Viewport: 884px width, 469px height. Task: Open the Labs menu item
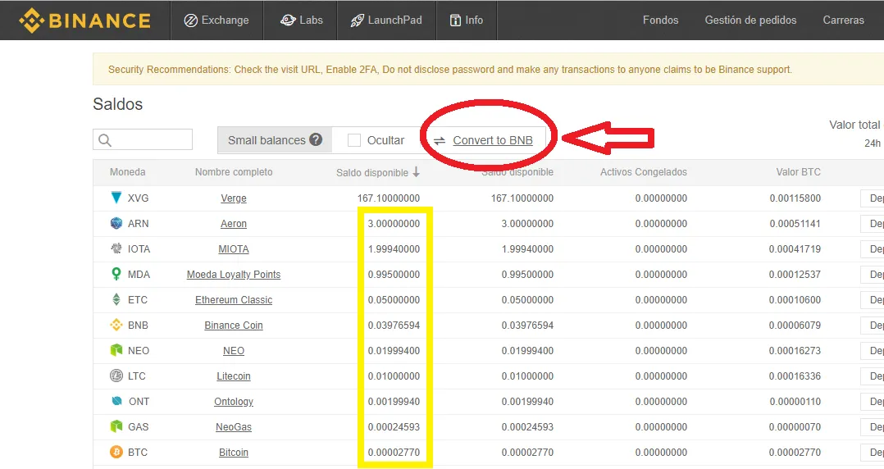click(300, 20)
